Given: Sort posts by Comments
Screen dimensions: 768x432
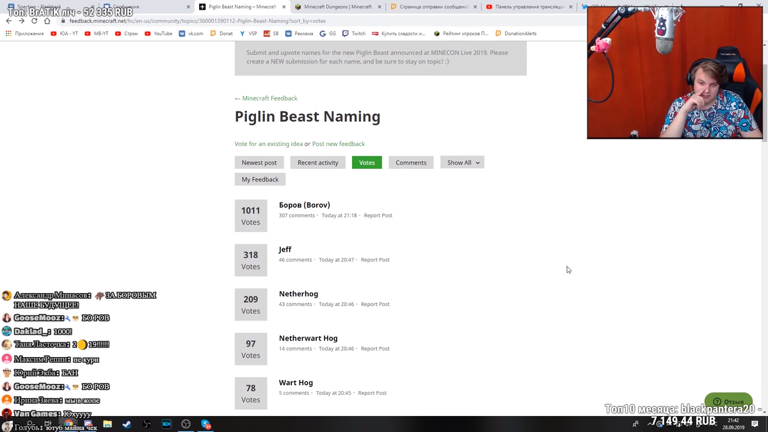Looking at the screenshot, I should pyautogui.click(x=411, y=163).
